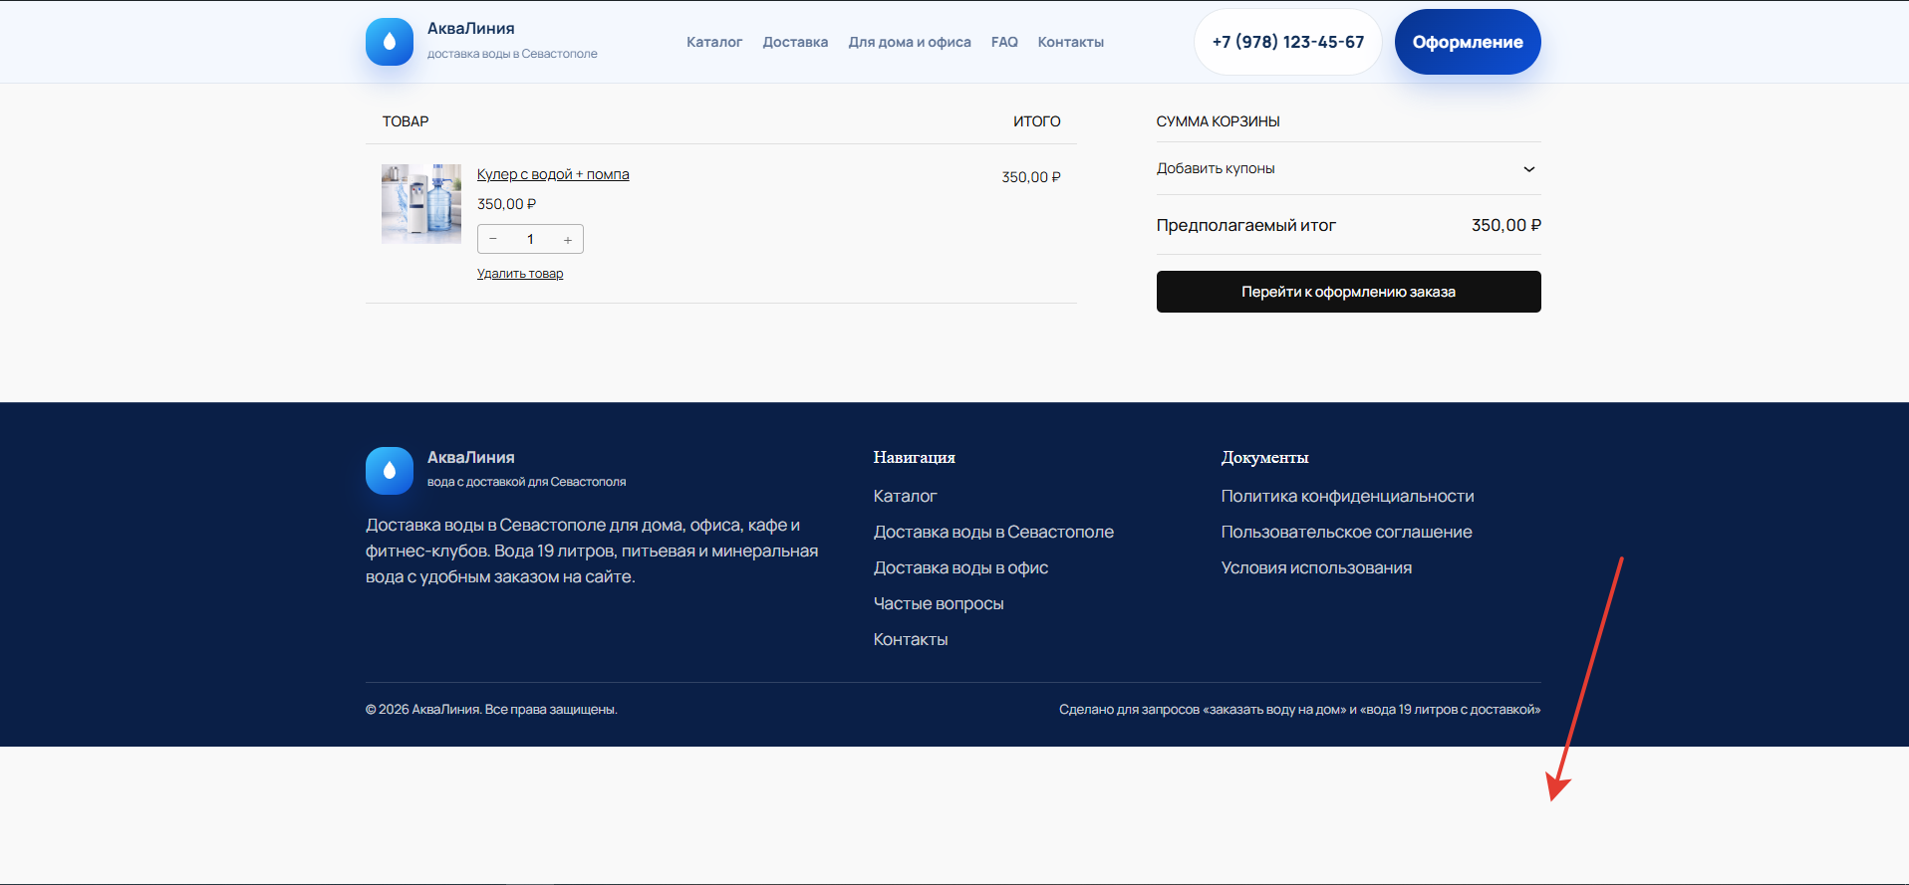Click Перейти к оформлению заказа button
This screenshot has width=1909, height=885.
[x=1348, y=292]
